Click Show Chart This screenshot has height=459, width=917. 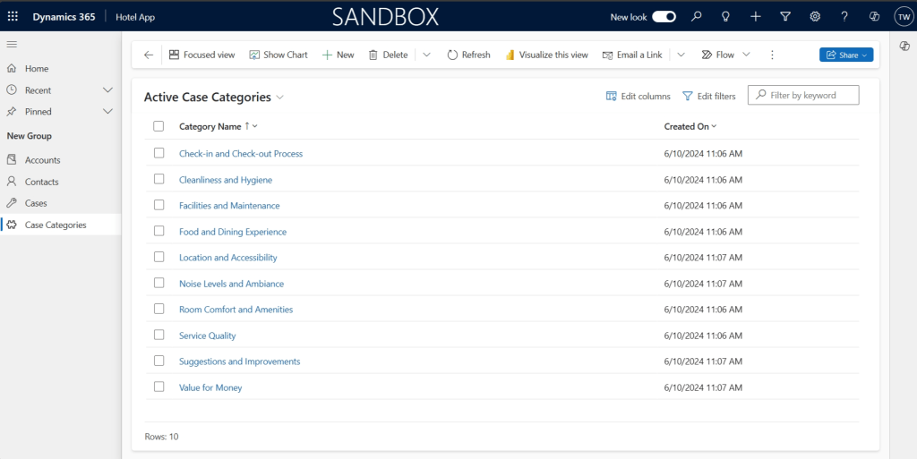[x=279, y=55]
